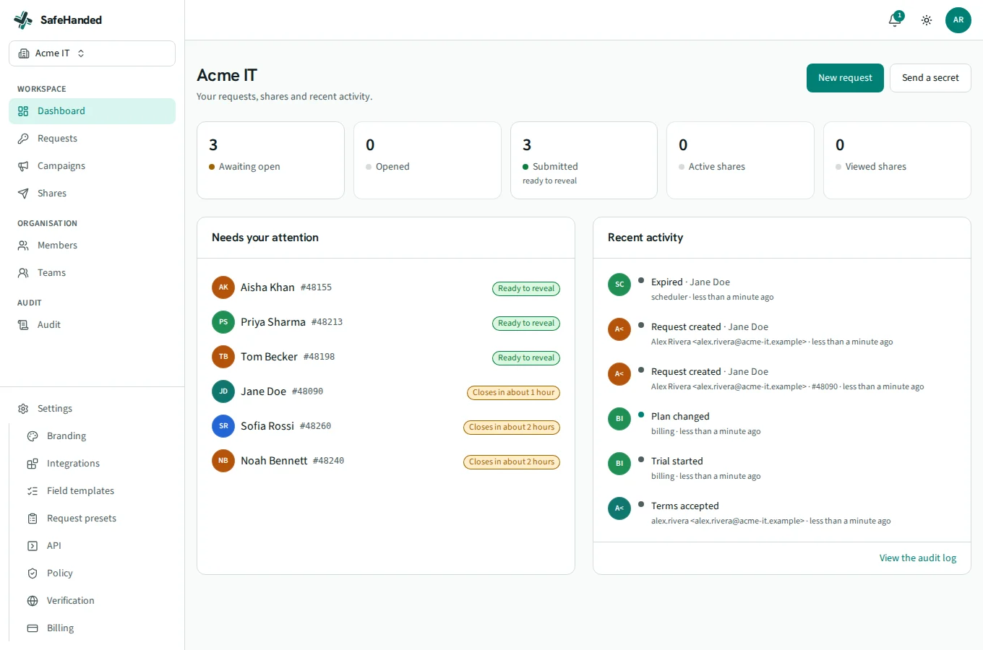Click the New request button
Viewport: 983px width, 650px height.
point(845,78)
